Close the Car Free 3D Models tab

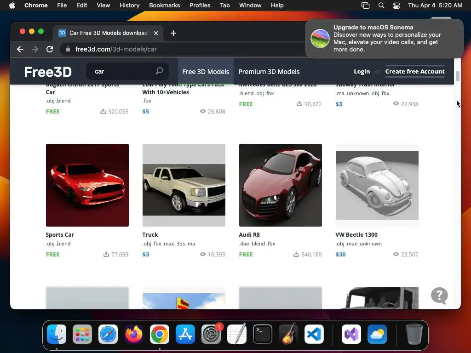click(156, 33)
